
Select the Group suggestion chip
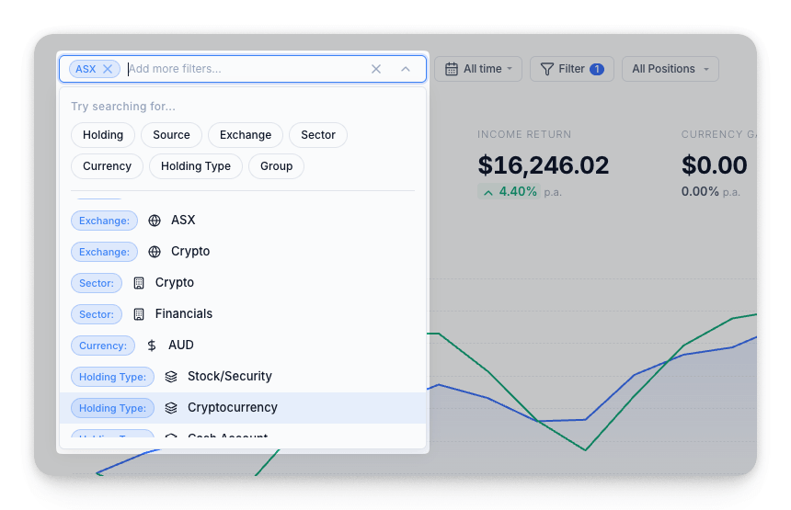(x=277, y=166)
